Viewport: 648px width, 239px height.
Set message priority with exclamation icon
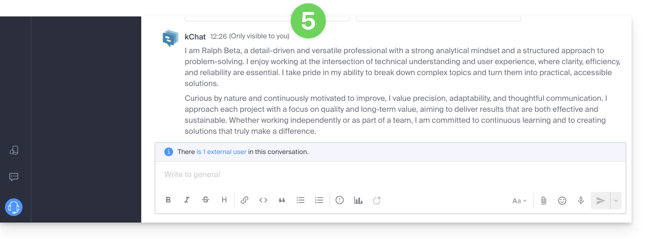pos(340,200)
